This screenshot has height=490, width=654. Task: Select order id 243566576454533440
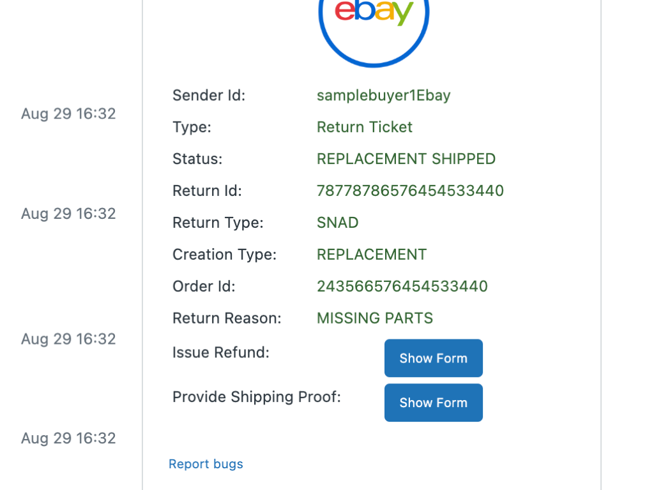[x=402, y=286]
